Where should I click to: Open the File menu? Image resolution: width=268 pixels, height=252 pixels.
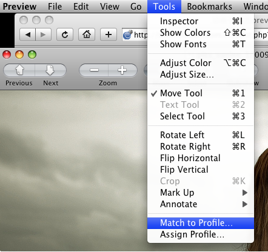[x=55, y=7]
